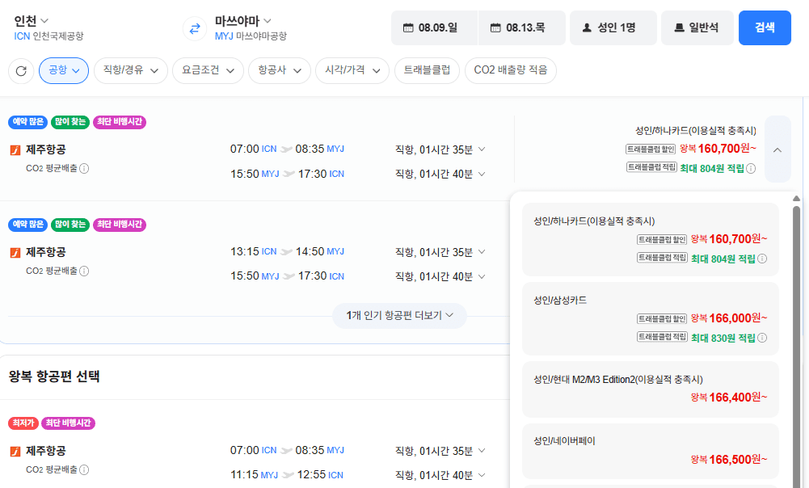Click the MYJ 마쓰야마공항 airport label

(251, 36)
